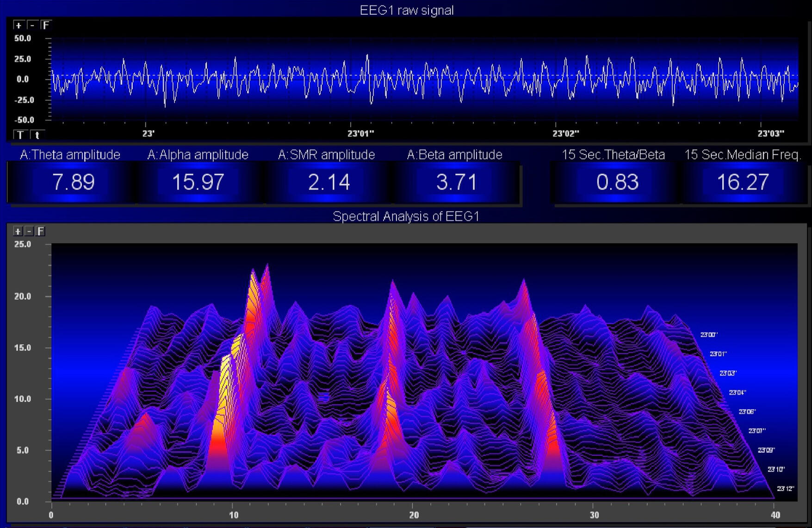Select the 15 Sec. Theta/Beta value 0.83
This screenshot has height=528, width=812.
(617, 182)
